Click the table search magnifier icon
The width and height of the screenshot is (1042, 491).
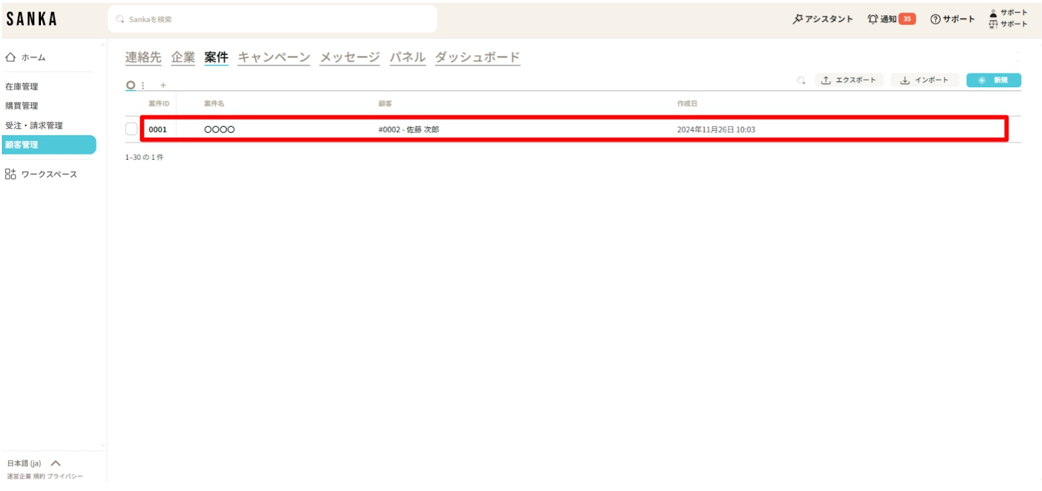tap(801, 81)
